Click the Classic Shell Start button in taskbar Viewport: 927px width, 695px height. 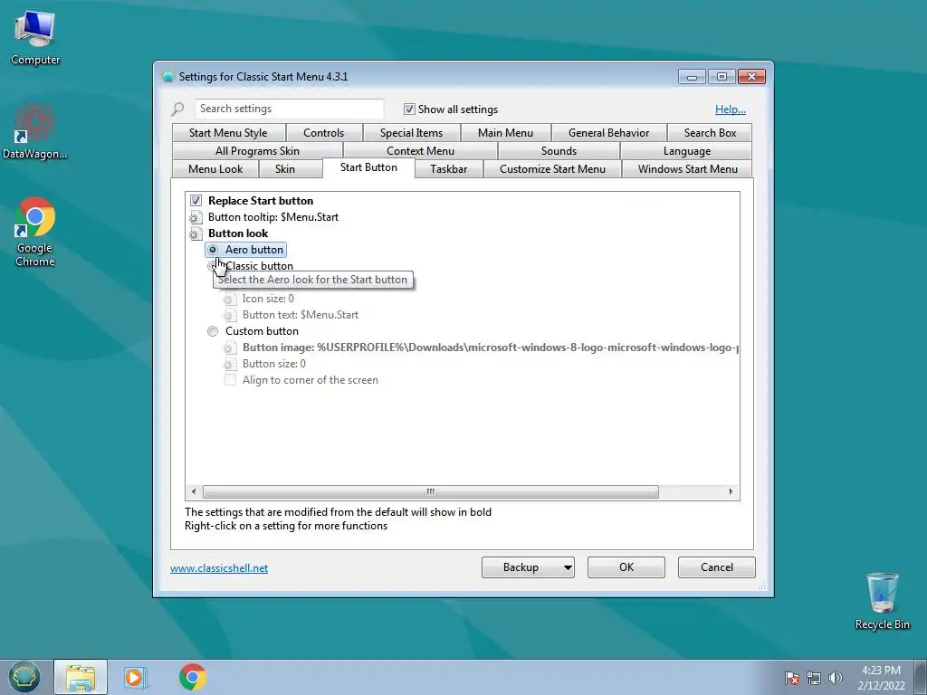24,677
